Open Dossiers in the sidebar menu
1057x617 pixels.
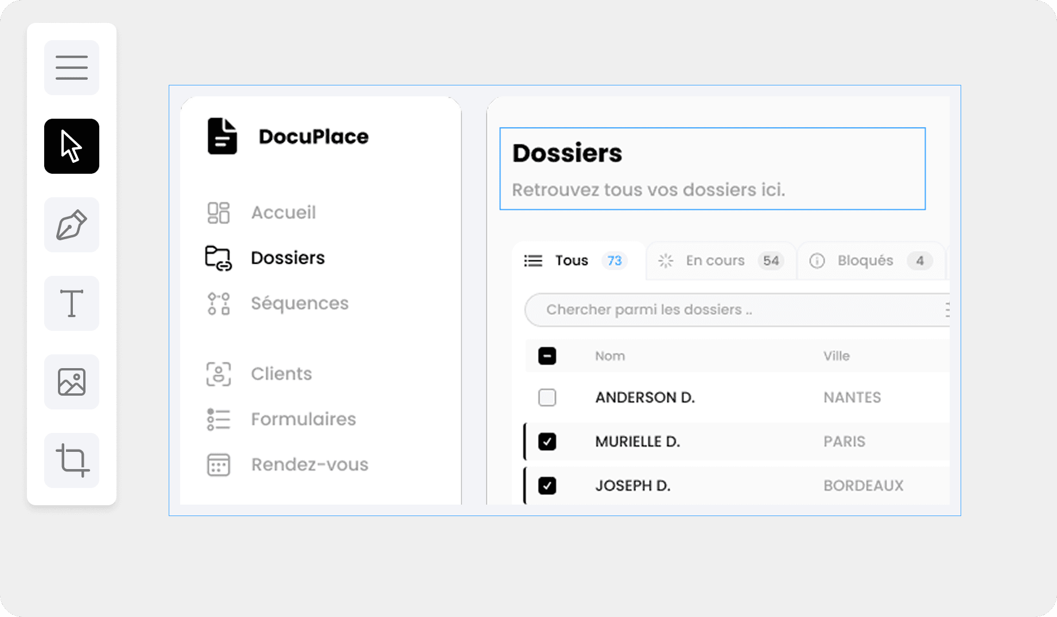pyautogui.click(x=288, y=258)
